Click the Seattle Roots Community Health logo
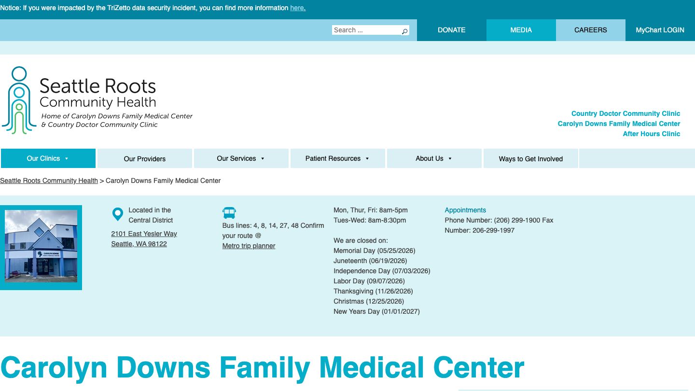 pos(97,97)
